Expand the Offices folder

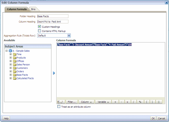click(11, 61)
